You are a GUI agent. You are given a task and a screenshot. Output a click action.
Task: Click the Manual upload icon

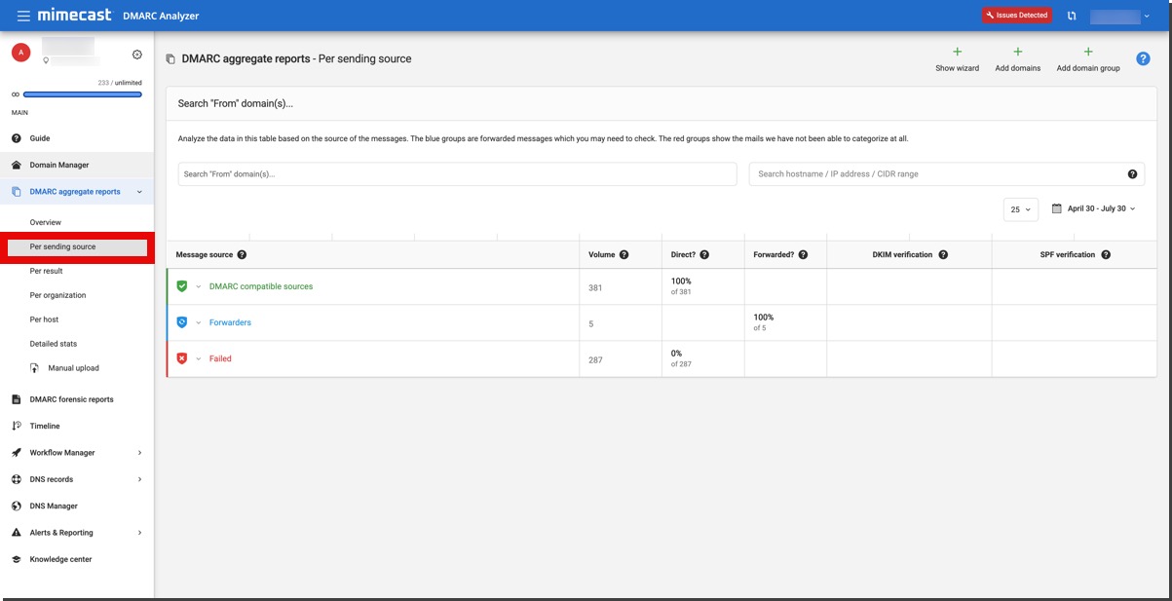[34, 368]
